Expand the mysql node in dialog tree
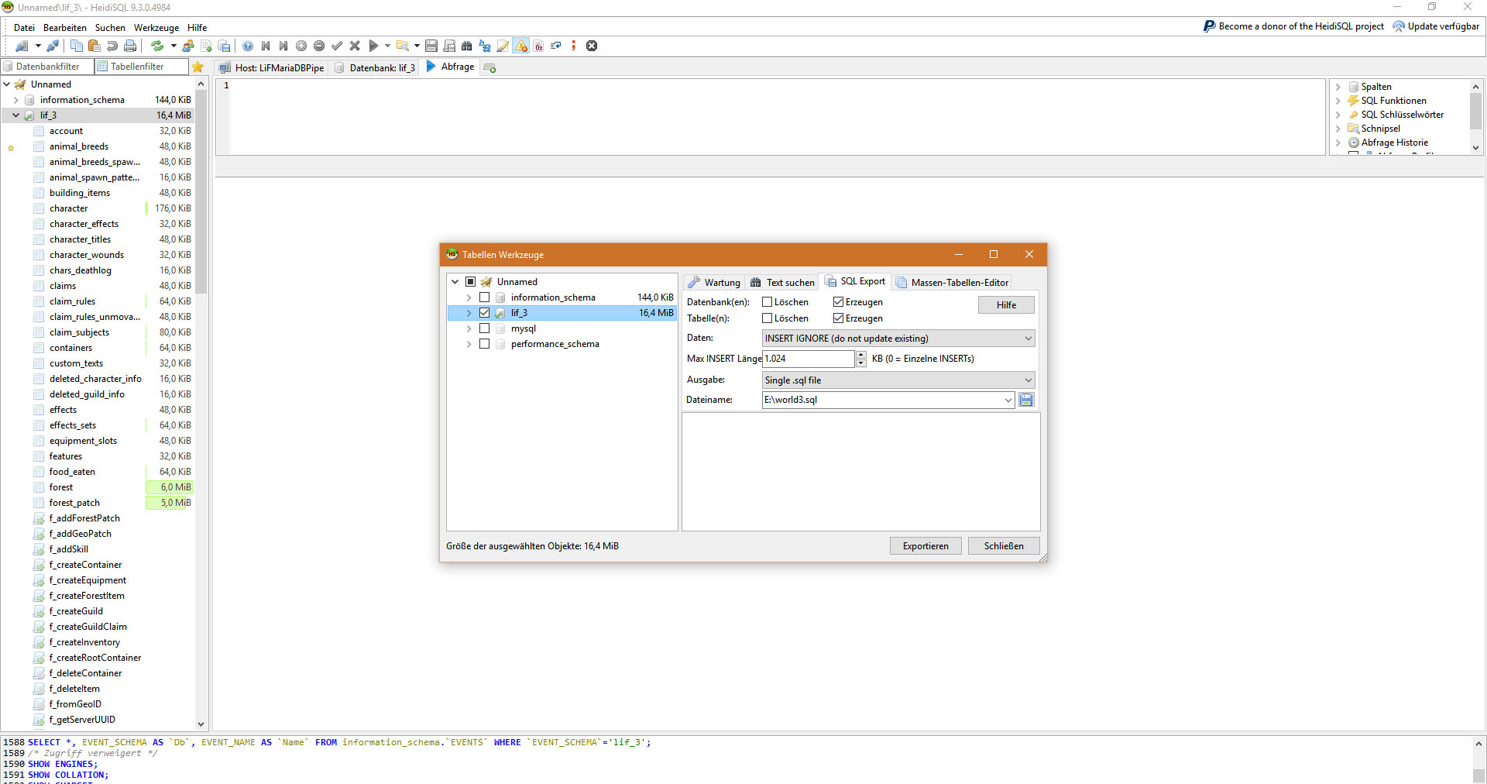The width and height of the screenshot is (1487, 784). pos(469,328)
